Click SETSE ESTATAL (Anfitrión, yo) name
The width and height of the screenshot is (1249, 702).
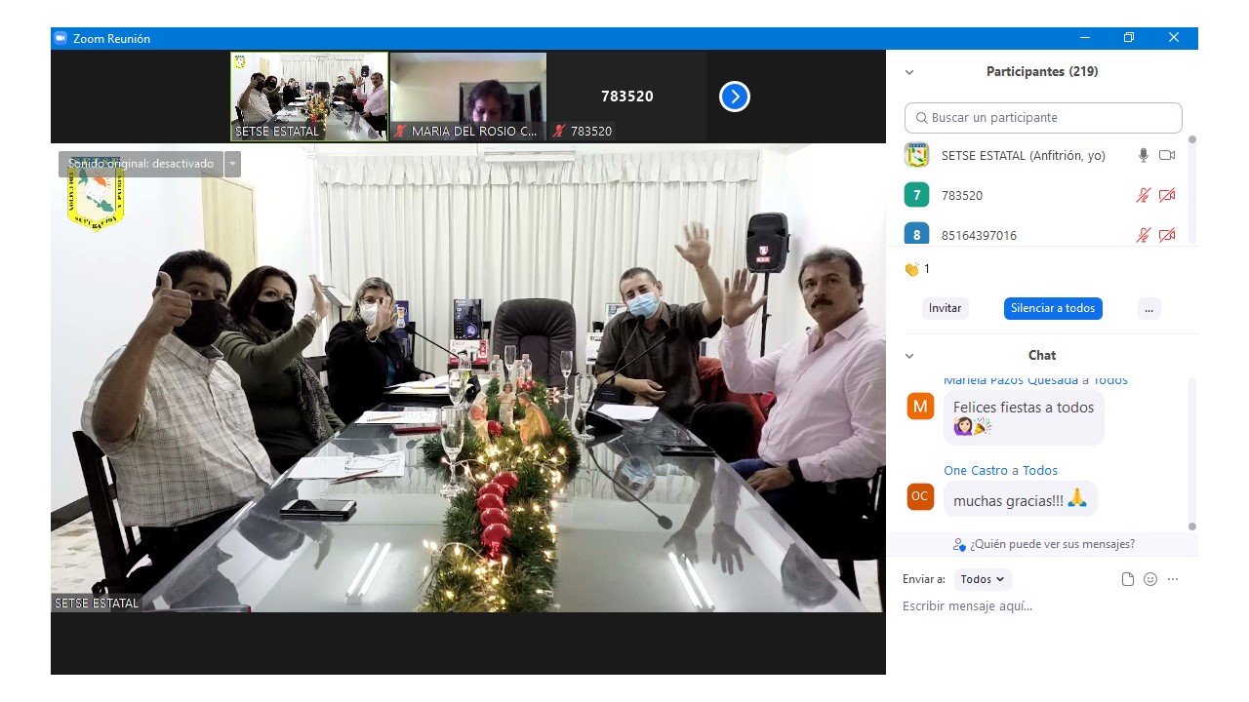coord(1024,155)
